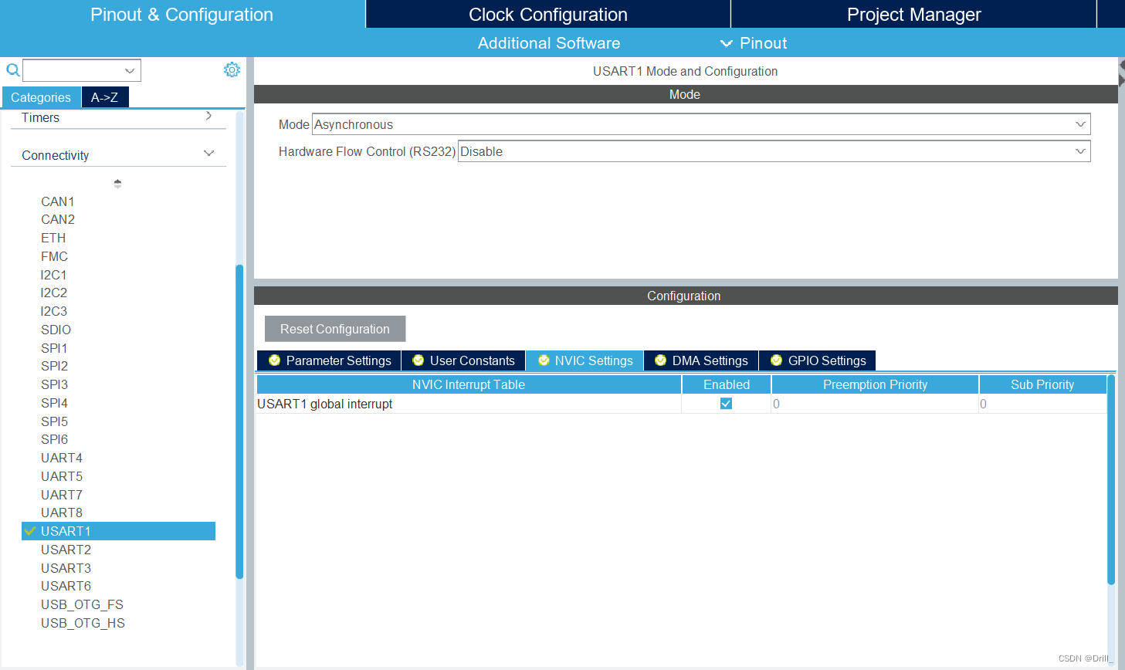Open the Pinout dropdown menu

click(754, 43)
